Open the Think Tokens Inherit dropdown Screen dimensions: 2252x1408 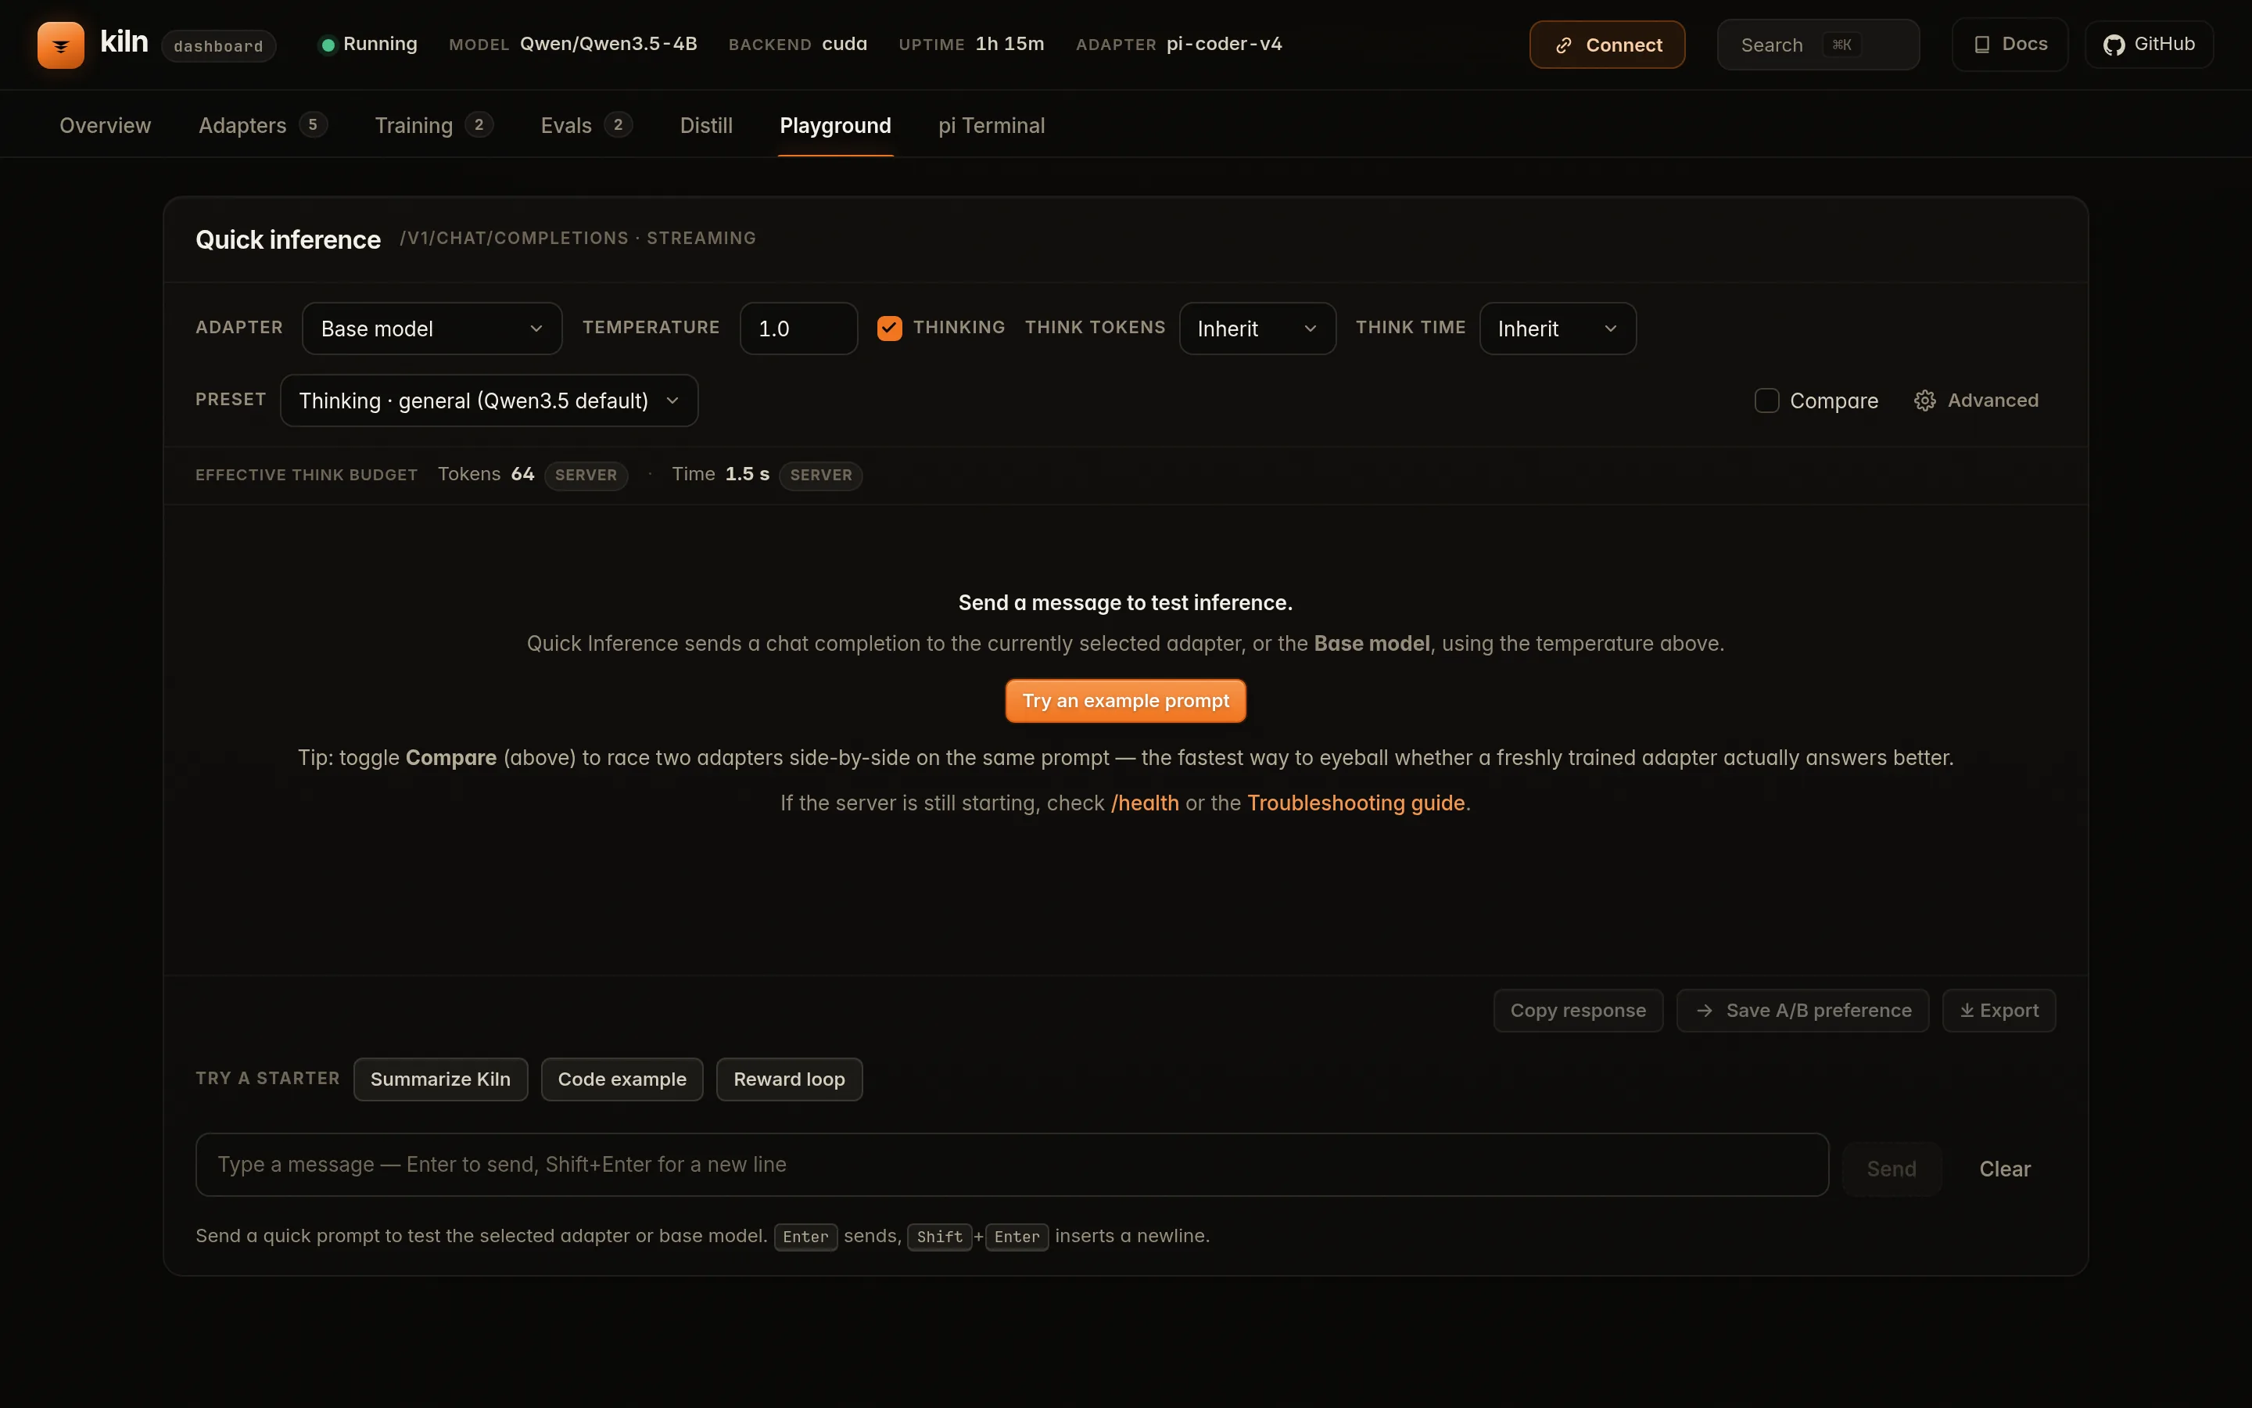click(x=1257, y=329)
